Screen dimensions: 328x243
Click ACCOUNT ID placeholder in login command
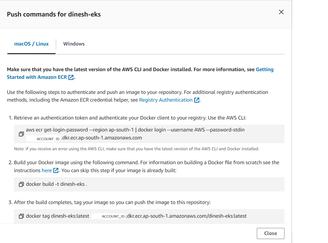pyautogui.click(x=48, y=139)
